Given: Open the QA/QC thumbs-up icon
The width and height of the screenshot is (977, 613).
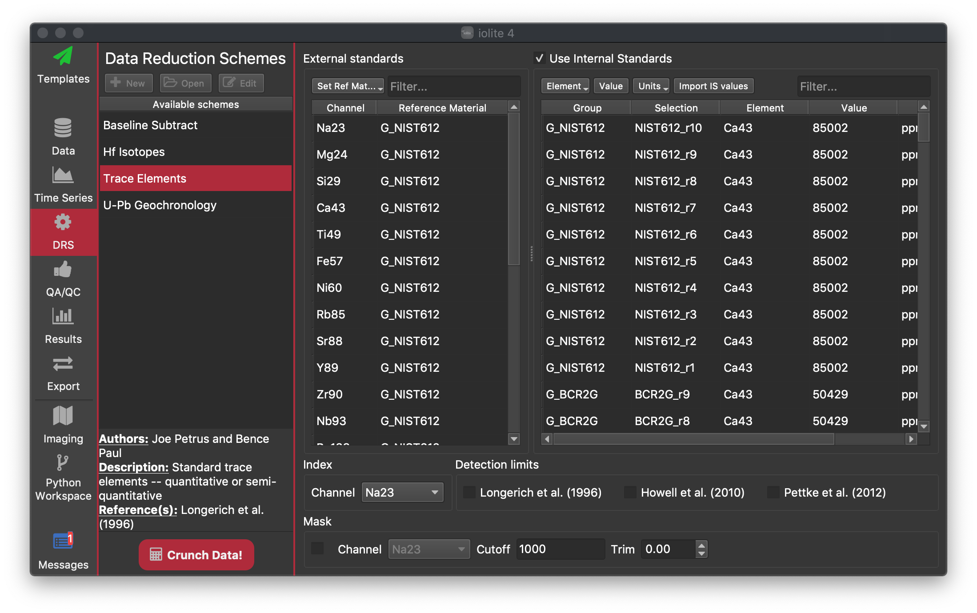Looking at the screenshot, I should pyautogui.click(x=63, y=269).
